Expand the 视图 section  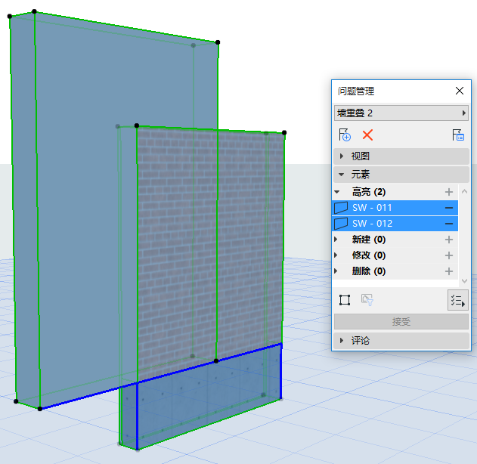pyautogui.click(x=401, y=156)
